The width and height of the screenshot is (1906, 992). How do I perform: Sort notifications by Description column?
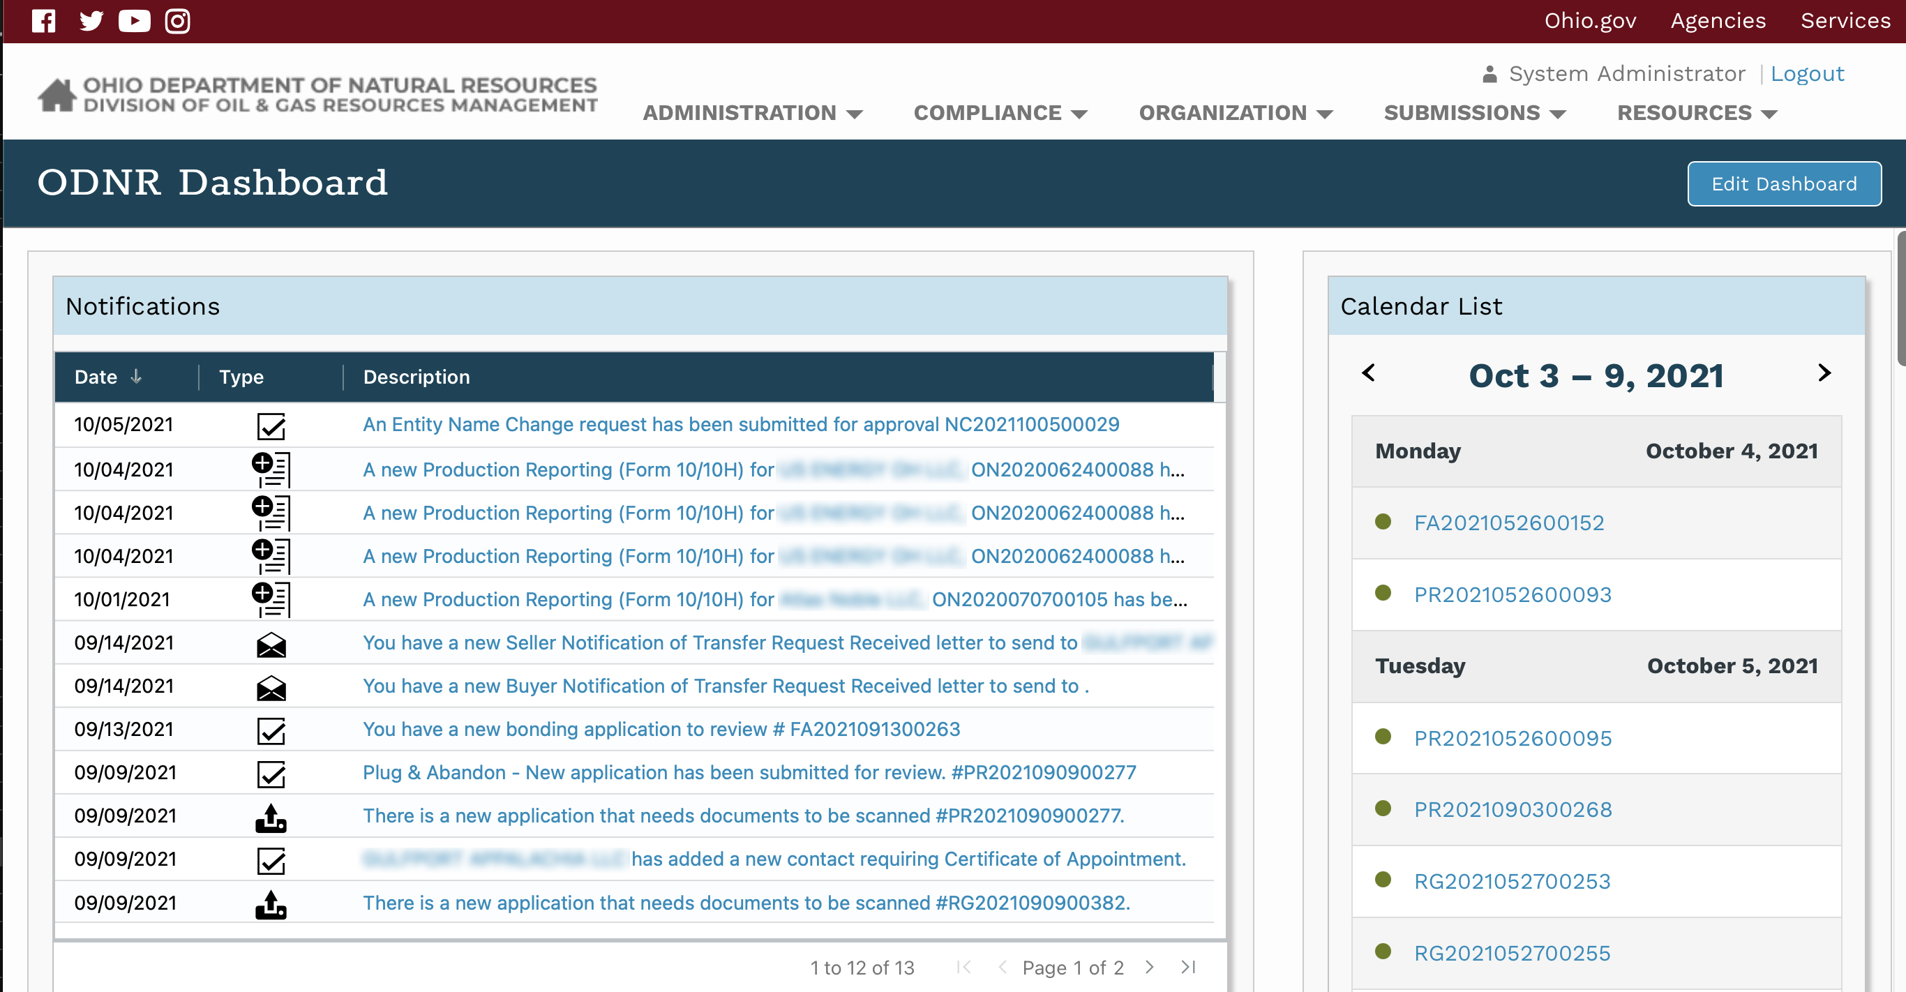point(417,377)
